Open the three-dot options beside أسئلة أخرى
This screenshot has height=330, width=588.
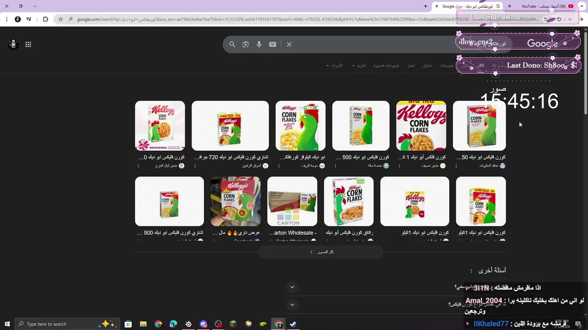(471, 271)
